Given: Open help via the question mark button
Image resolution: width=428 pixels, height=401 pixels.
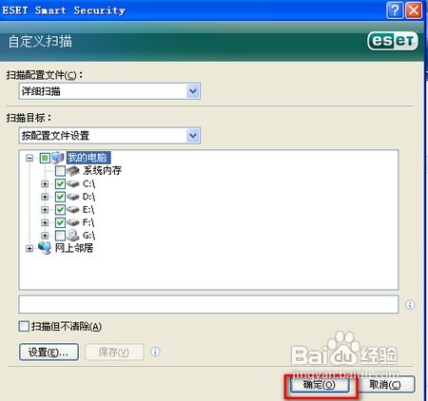Looking at the screenshot, I should pos(395,10).
